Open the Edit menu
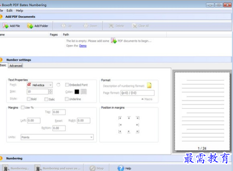This screenshot has height=171, width=233. pos(9,10)
